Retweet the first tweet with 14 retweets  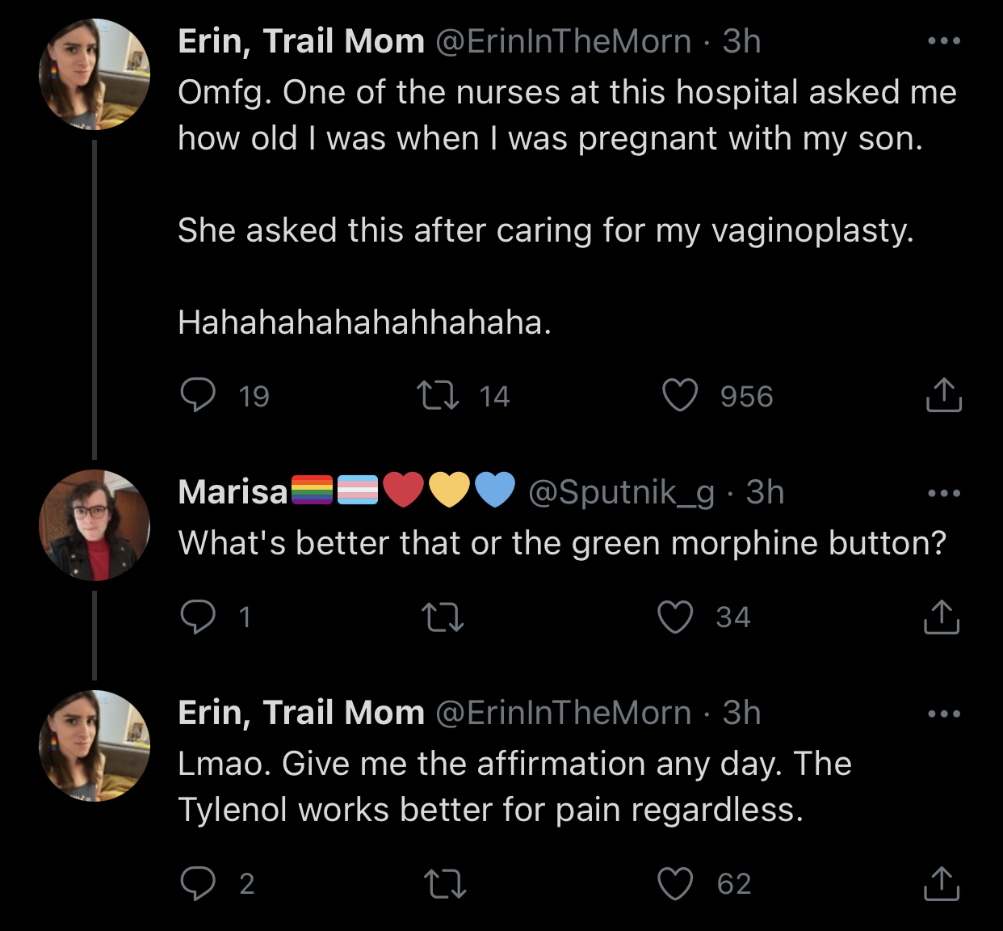pos(438,396)
